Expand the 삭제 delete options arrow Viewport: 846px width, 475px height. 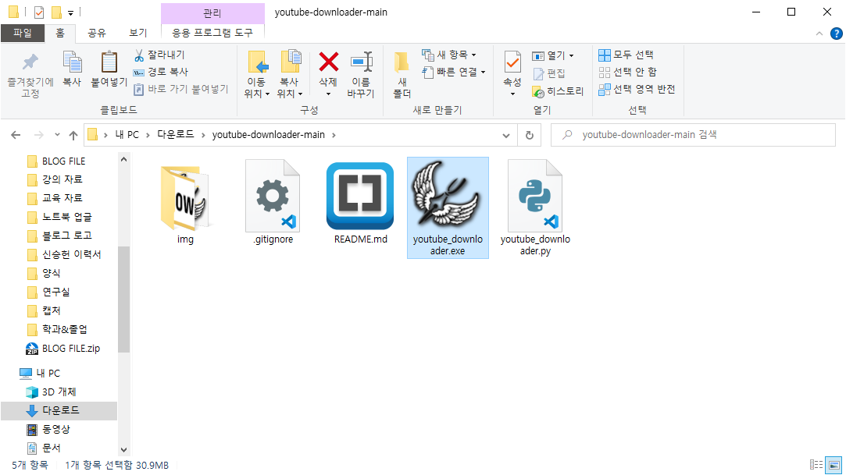tap(328, 94)
